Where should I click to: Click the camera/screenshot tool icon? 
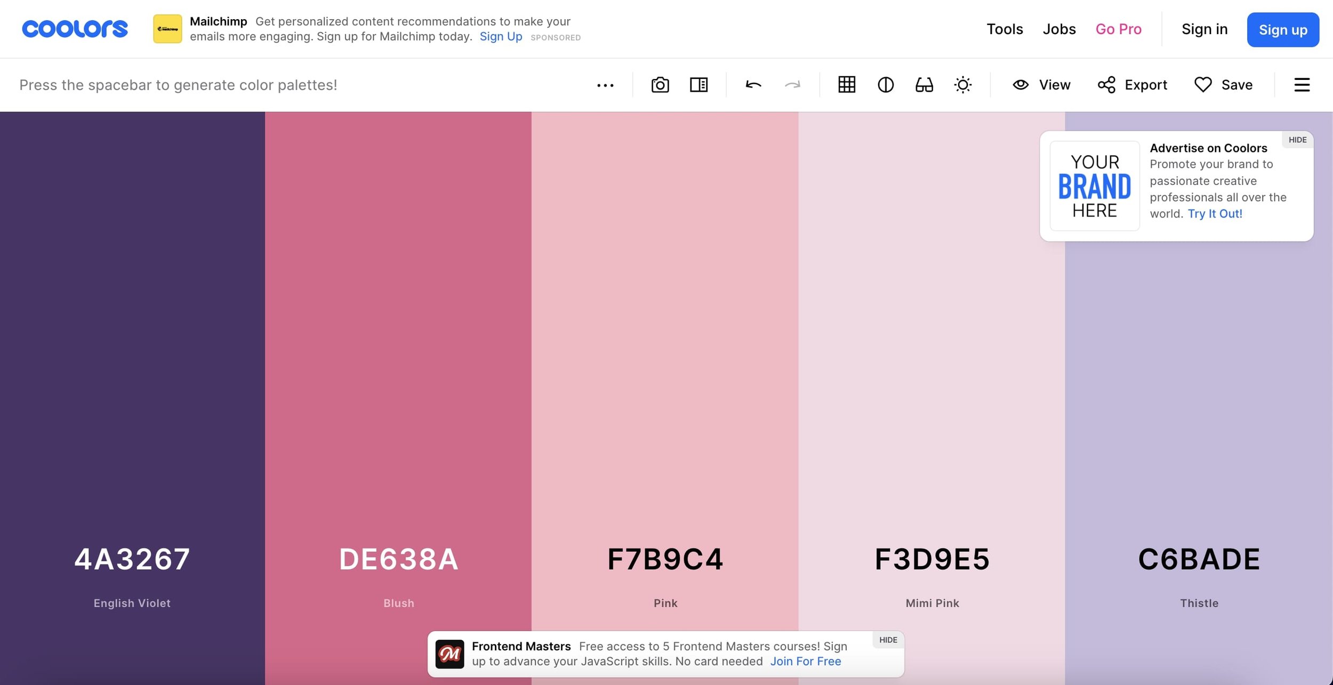tap(661, 85)
